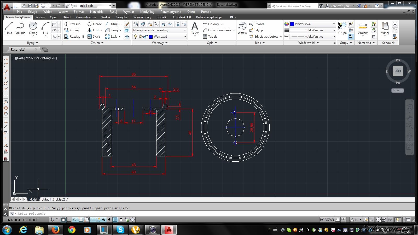Open the annotation scale 1:1 dropdown
This screenshot has height=235, width=418.
(356, 220)
